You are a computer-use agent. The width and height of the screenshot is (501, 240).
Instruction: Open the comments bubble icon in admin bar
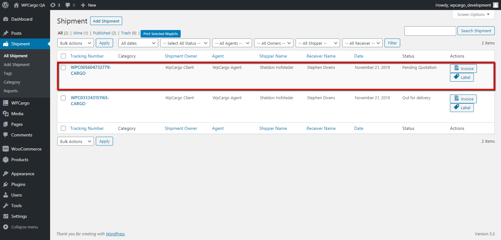pos(68,5)
